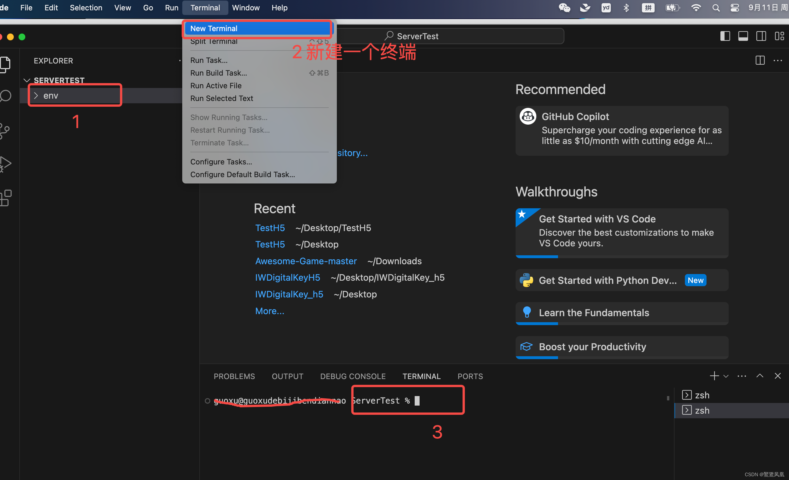Open Learn the Fundamentals walkthrough
Screen dimensions: 789x480
tap(622, 313)
